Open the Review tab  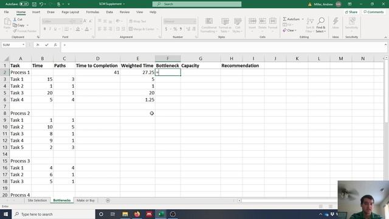coord(125,12)
